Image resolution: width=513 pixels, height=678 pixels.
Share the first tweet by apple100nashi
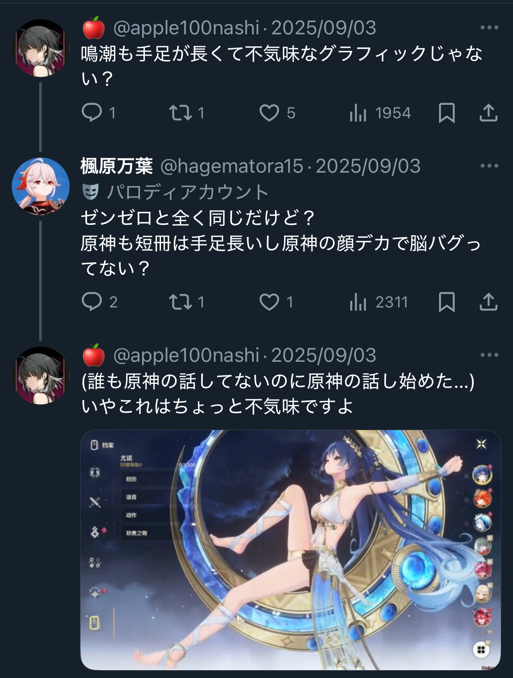(488, 113)
